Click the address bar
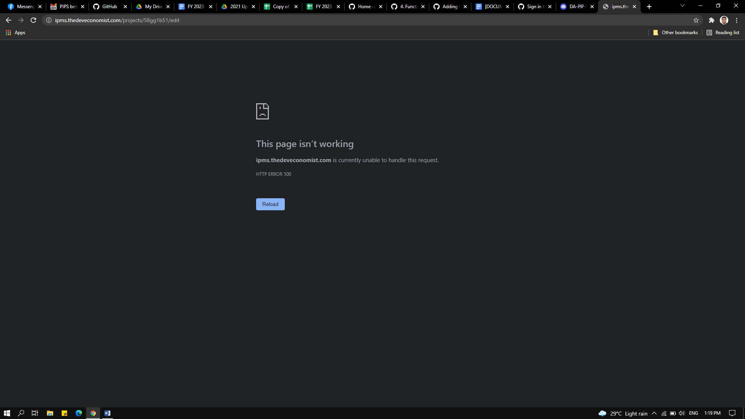 (x=155, y=20)
